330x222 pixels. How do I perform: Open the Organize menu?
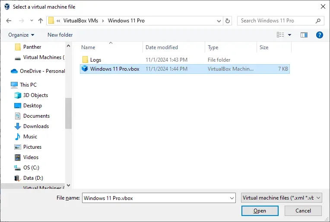point(21,35)
